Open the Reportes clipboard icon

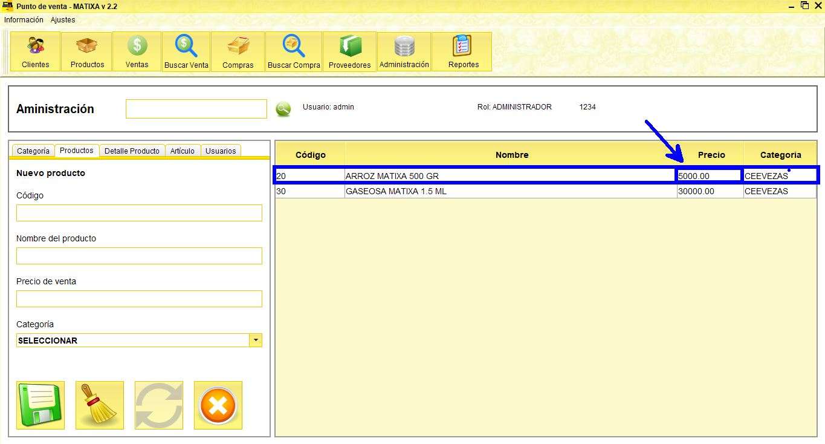(x=464, y=51)
